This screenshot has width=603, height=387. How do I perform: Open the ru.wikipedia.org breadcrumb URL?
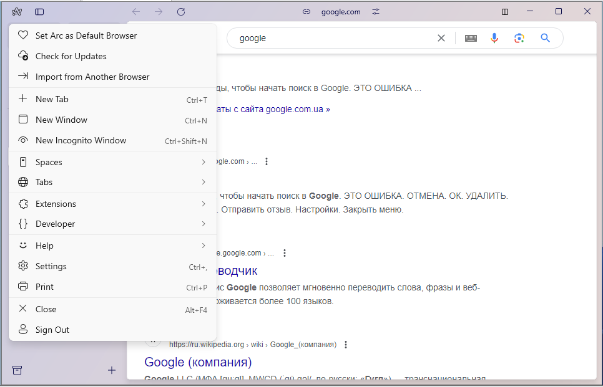point(253,345)
